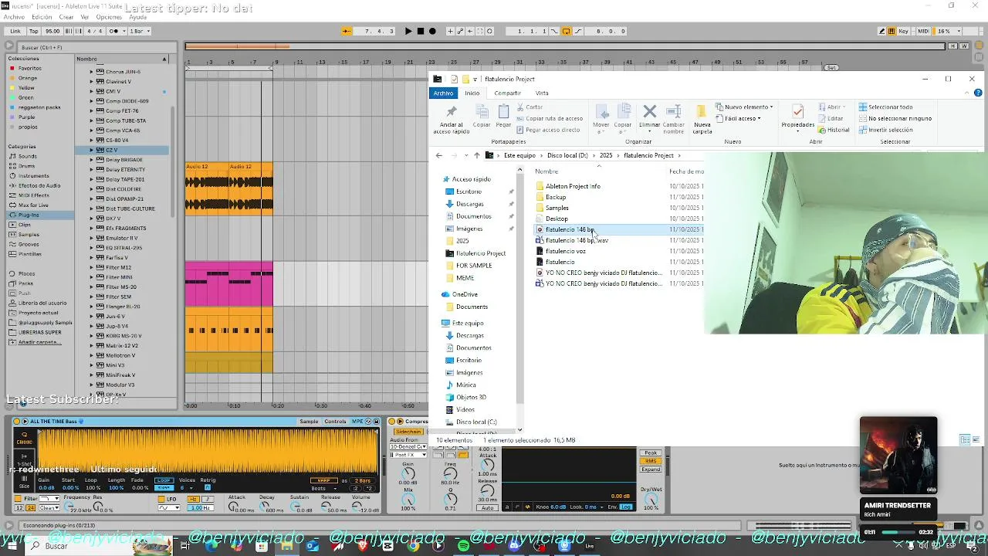This screenshot has width=988, height=556.
Task: Expand the CS-80 V4 plugin entry
Action: [91, 141]
